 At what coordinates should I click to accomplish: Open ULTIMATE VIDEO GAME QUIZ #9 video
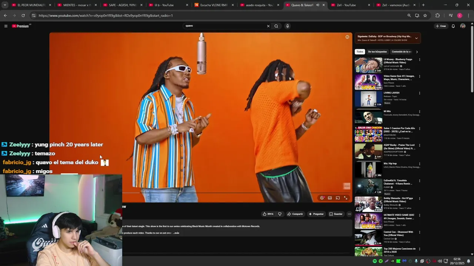(399, 216)
